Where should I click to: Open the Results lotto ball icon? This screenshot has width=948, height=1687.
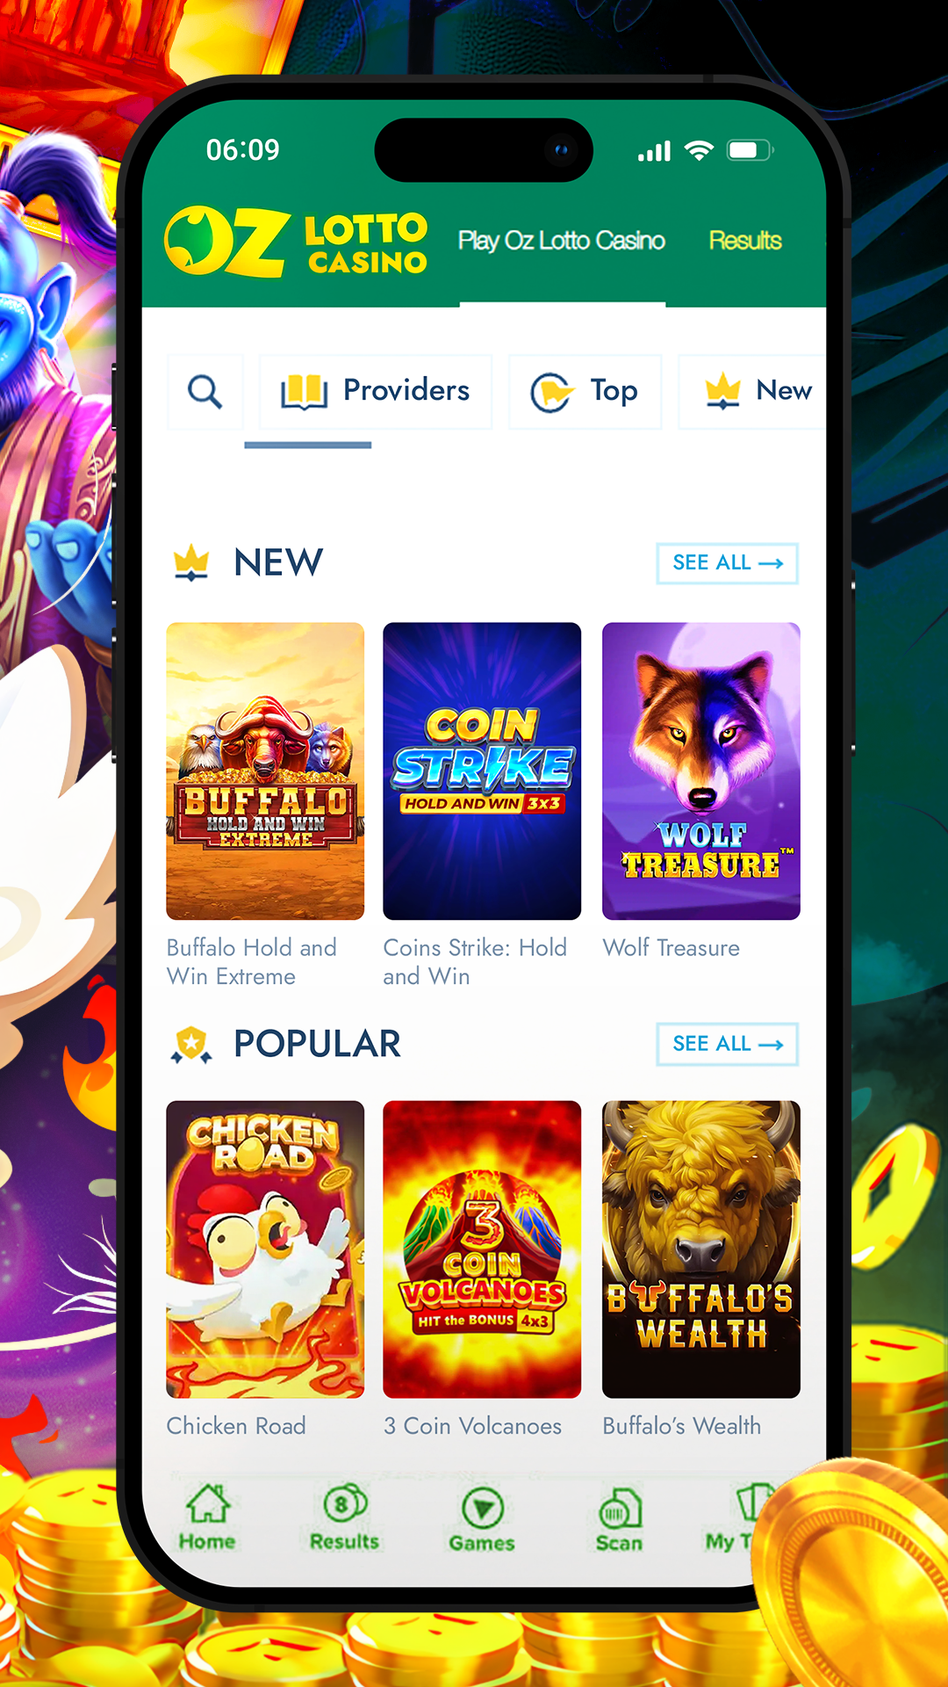point(345,1504)
